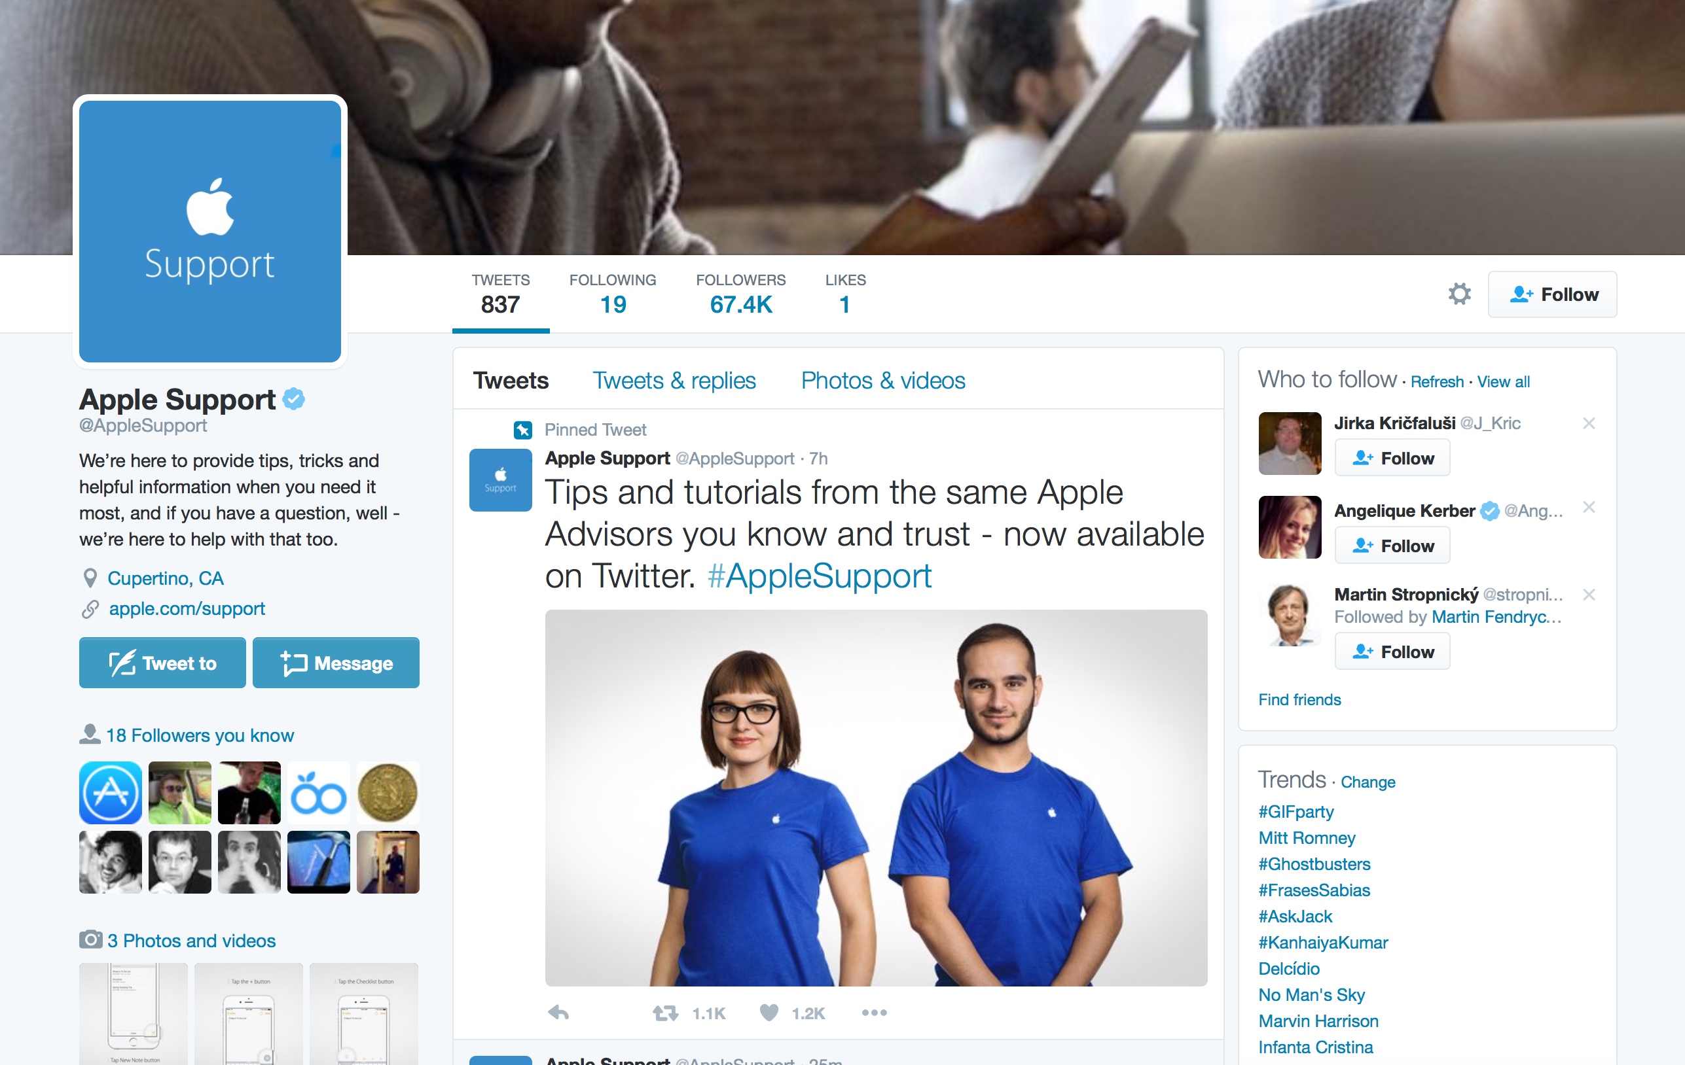1685x1065 pixels.
Task: Open the #Ghostbusters trend
Action: click(1314, 864)
